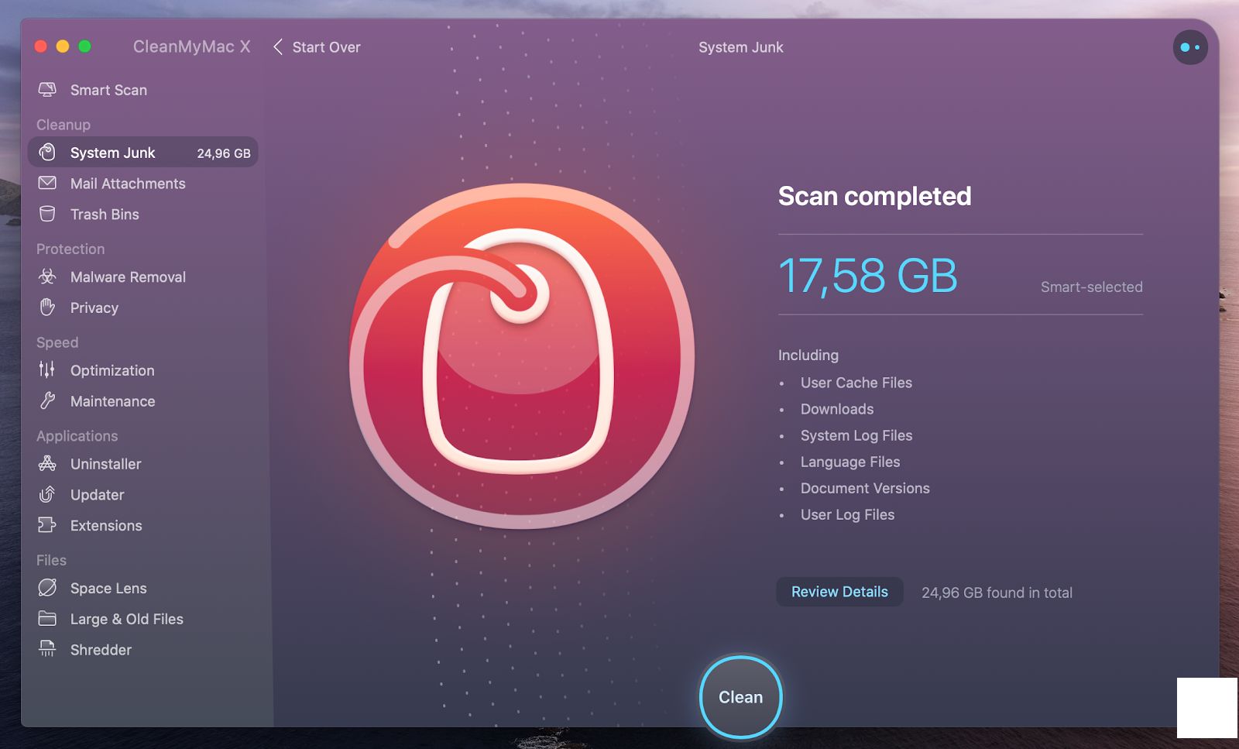Click the Privacy hand icon
This screenshot has height=749, width=1239.
click(47, 308)
